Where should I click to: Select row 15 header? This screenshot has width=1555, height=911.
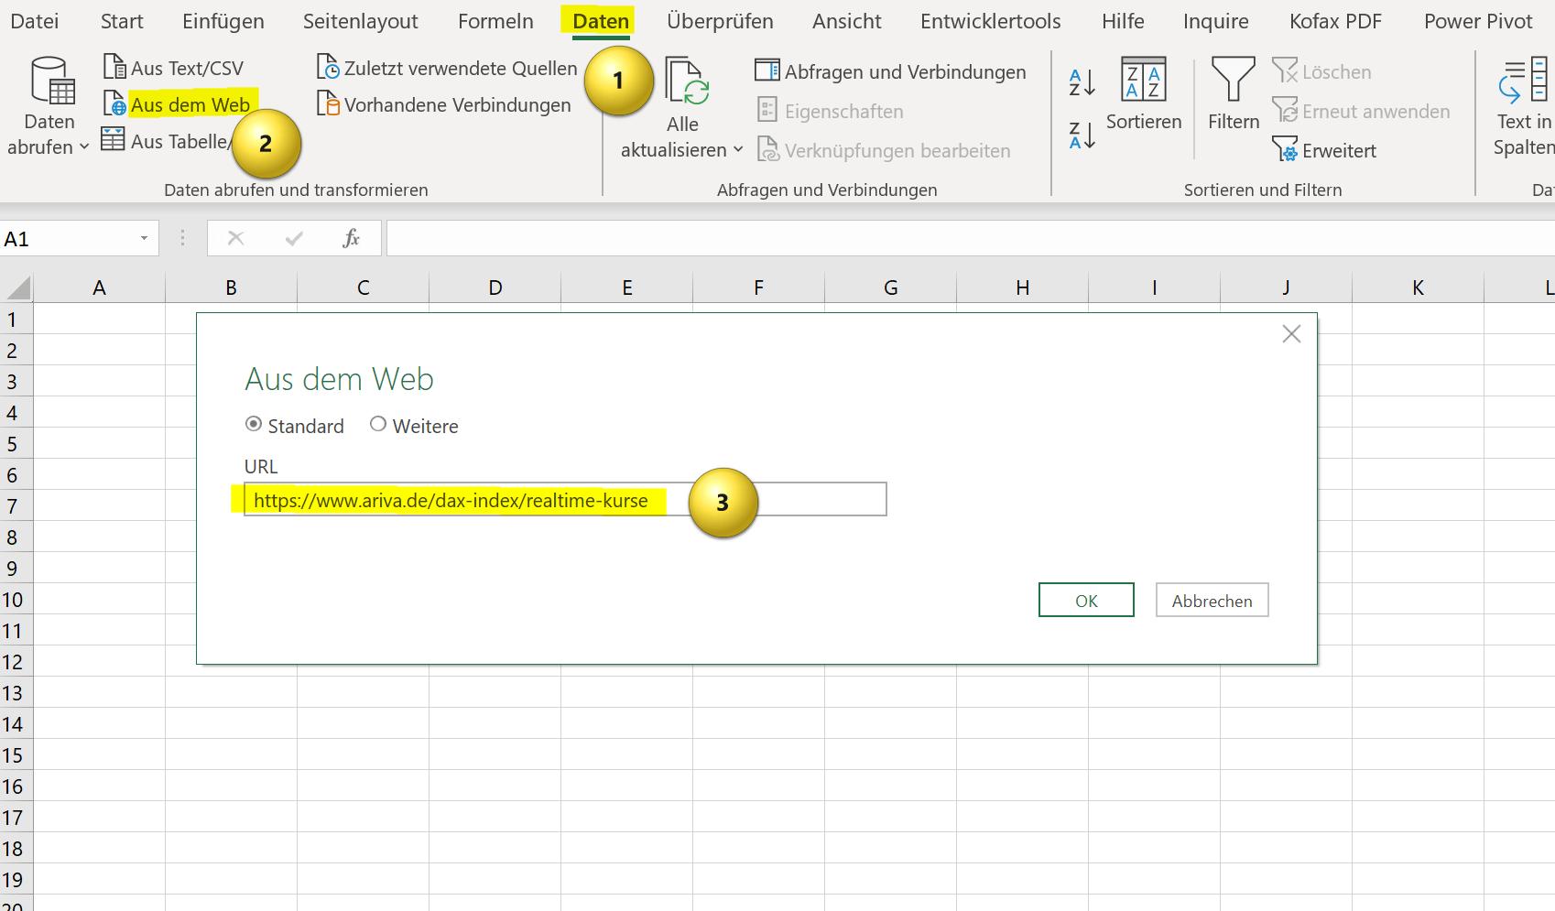click(16, 755)
